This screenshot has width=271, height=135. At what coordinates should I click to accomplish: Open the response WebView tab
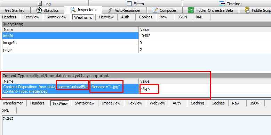(x=157, y=103)
